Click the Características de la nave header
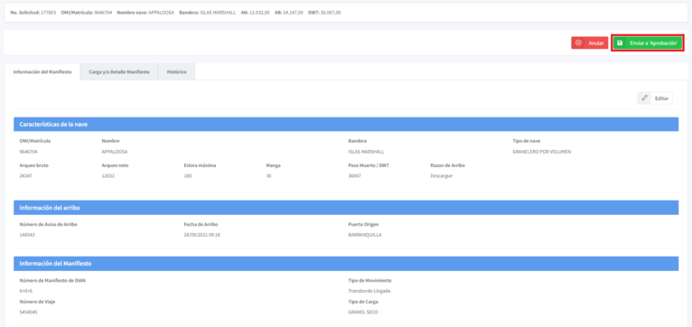Viewport: 692px width, 327px height. [x=346, y=125]
